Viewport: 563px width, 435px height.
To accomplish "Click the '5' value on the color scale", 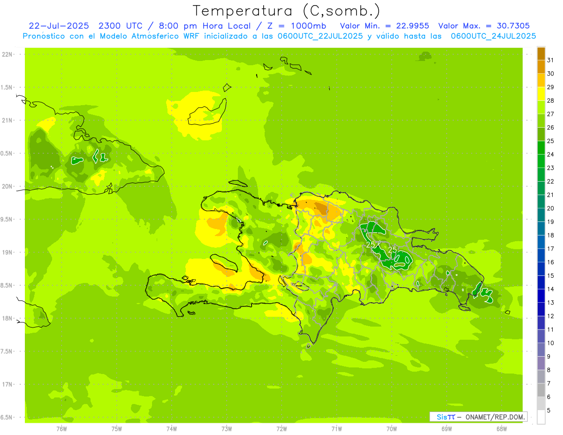I will 549,410.
